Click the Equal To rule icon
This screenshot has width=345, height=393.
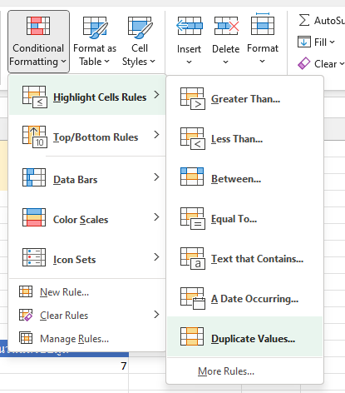pos(193,218)
